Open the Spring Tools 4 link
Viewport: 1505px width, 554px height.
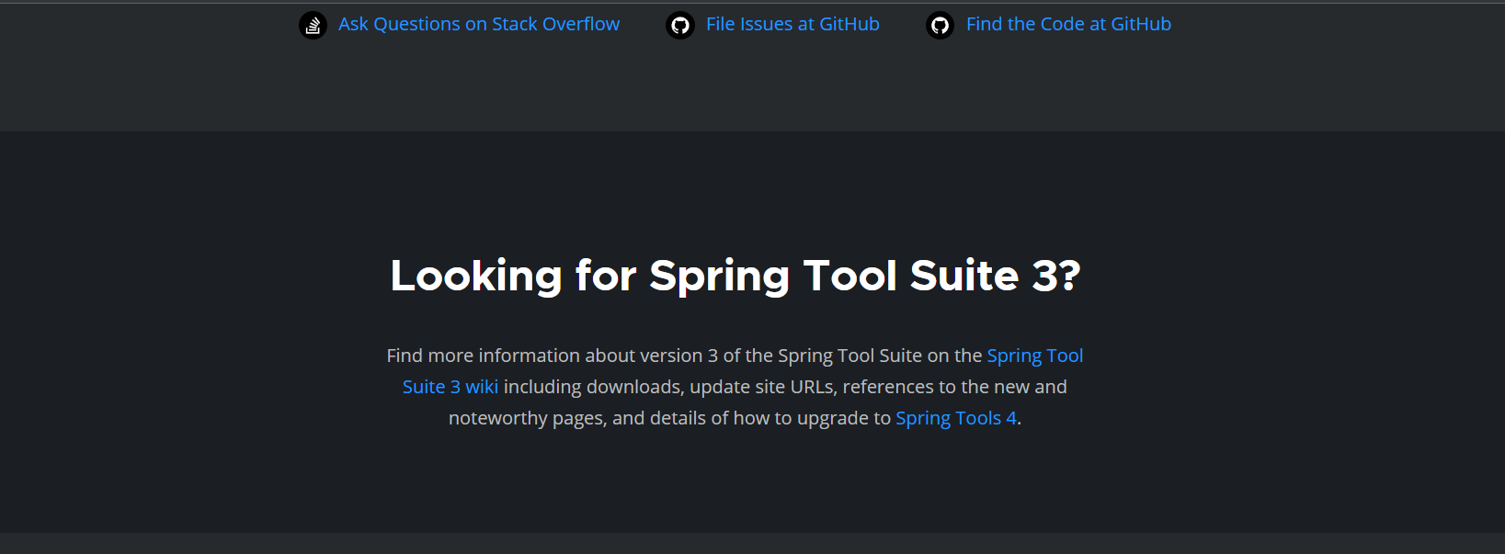click(x=956, y=418)
